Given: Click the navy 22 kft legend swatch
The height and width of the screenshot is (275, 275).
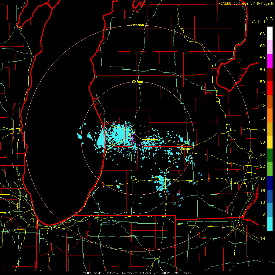Looking at the screenshot, I should pos(270,183).
